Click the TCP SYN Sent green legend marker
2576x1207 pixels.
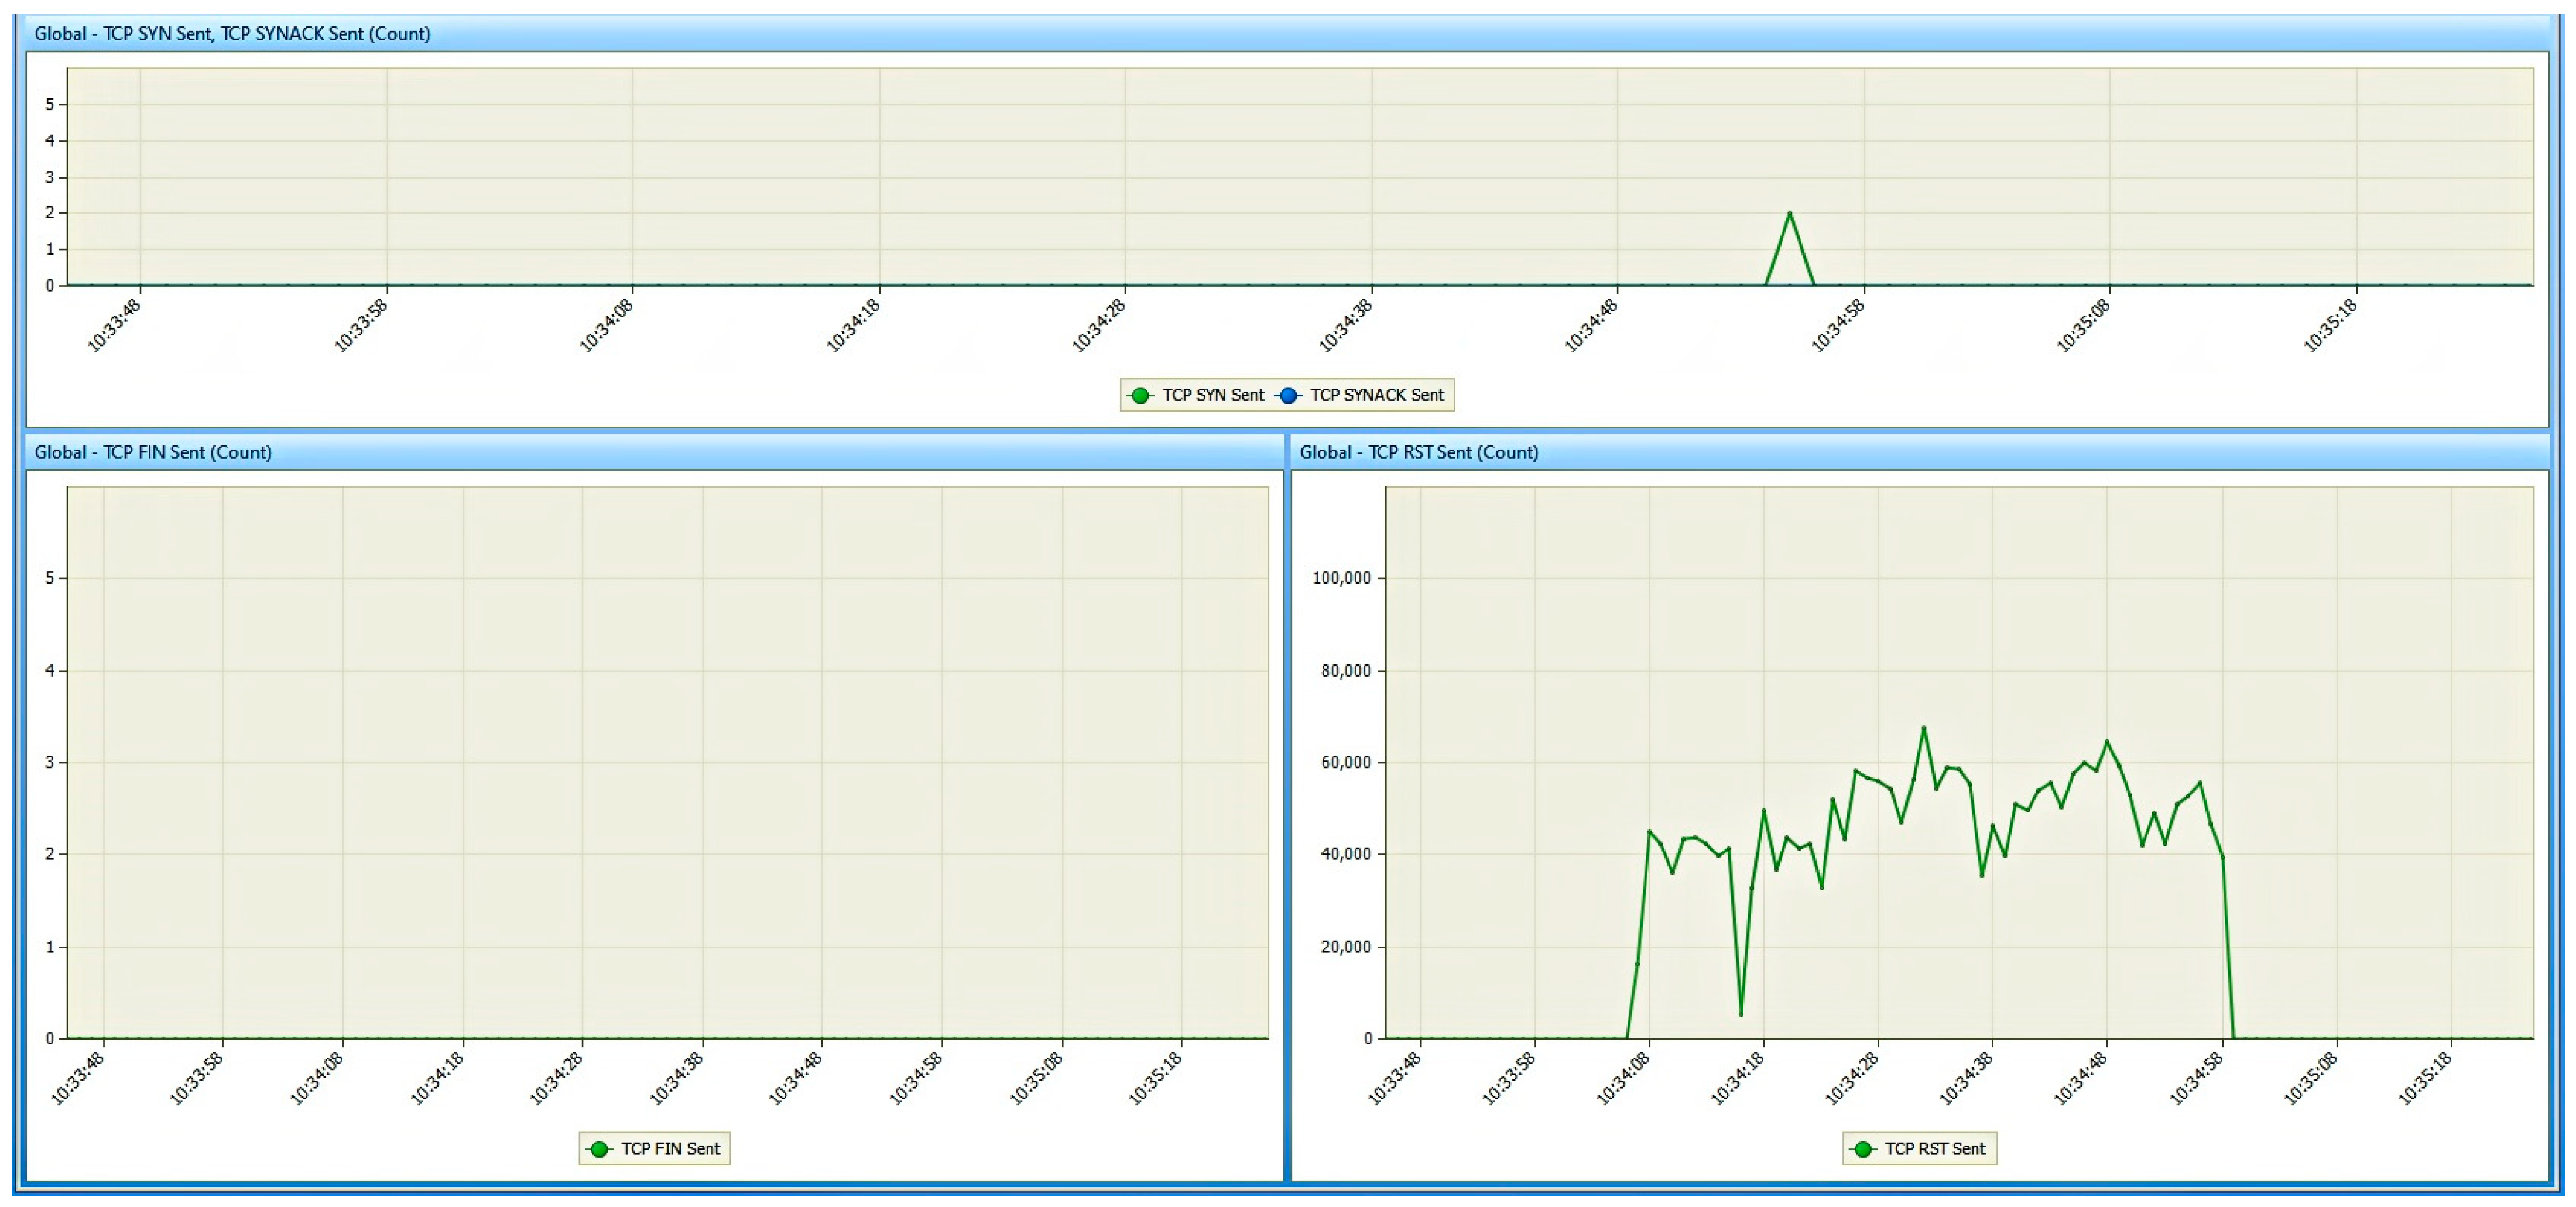coord(1140,395)
